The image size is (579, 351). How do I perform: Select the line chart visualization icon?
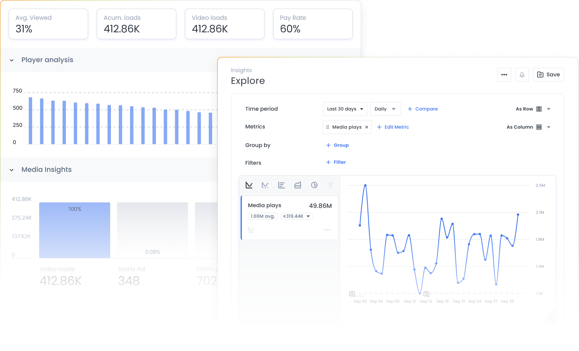pos(249,185)
